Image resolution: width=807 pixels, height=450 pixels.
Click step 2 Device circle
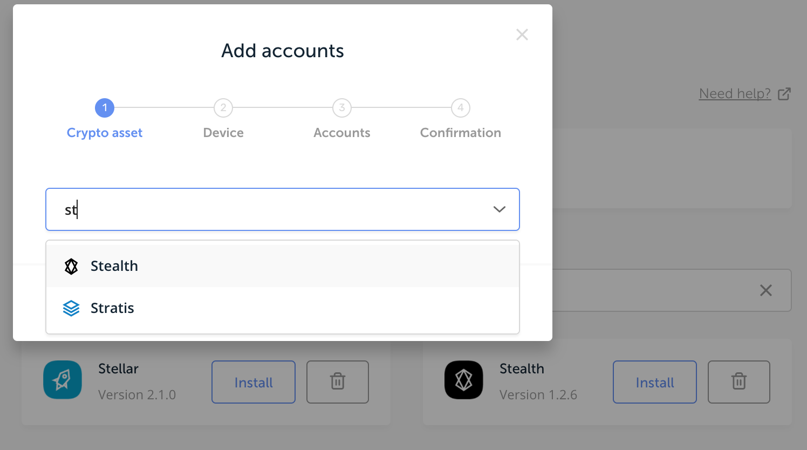point(223,108)
